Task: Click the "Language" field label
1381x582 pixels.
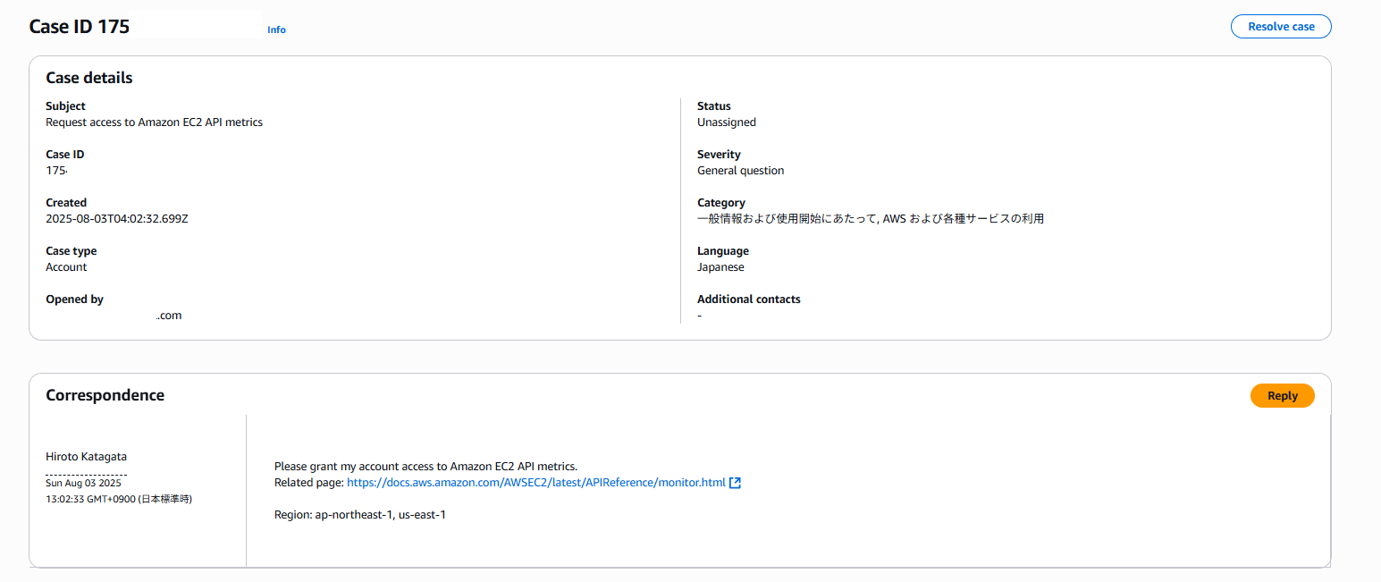Action: (723, 251)
